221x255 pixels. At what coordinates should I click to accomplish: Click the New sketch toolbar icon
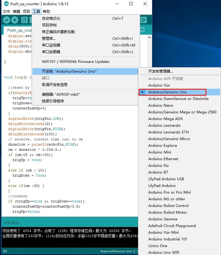click(x=25, y=20)
